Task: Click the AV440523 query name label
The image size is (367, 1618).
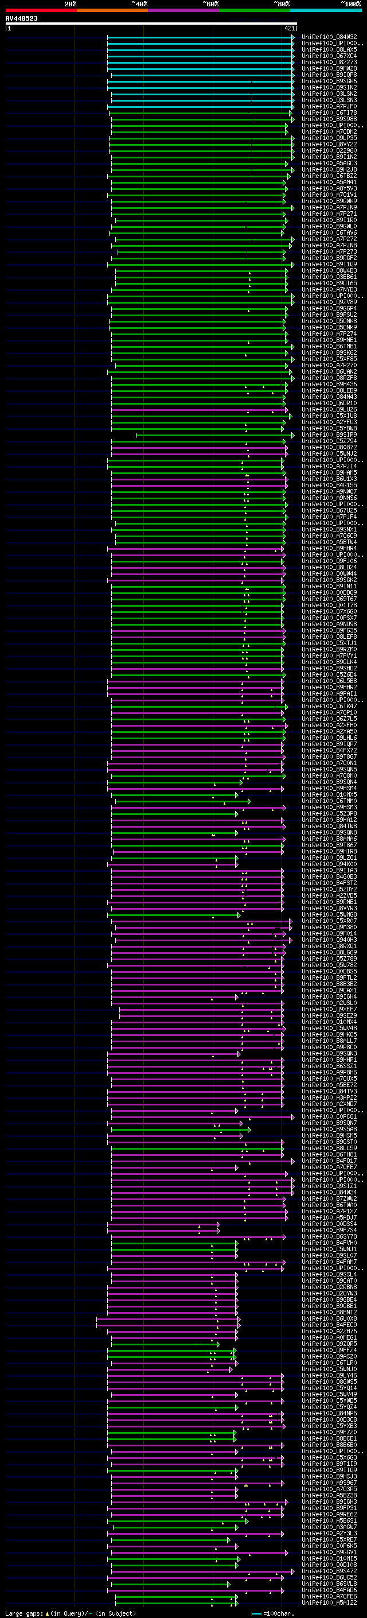Action: coord(21,18)
